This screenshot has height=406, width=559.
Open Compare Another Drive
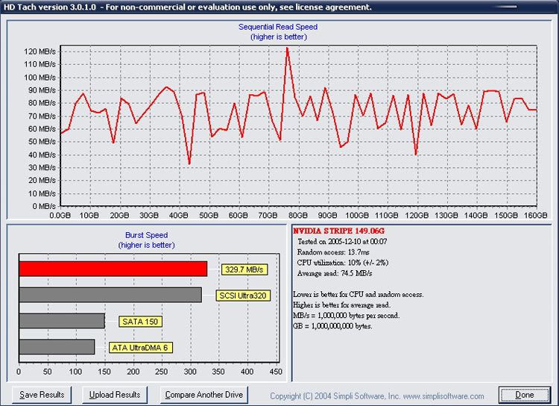click(206, 395)
